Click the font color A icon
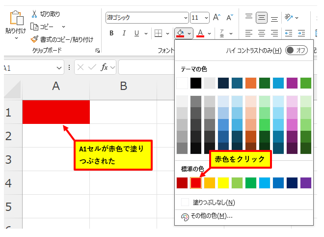The height and width of the screenshot is (237, 324). [x=200, y=33]
